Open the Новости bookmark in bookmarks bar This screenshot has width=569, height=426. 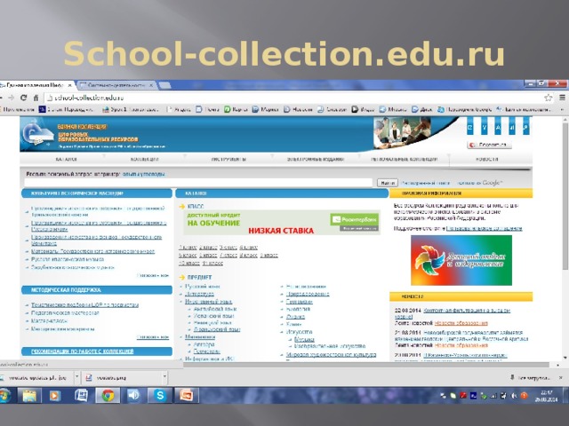[x=298, y=109]
